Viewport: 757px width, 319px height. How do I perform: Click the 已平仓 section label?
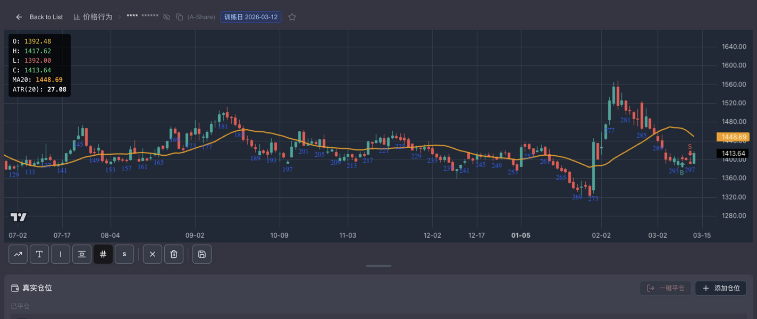tap(20, 306)
